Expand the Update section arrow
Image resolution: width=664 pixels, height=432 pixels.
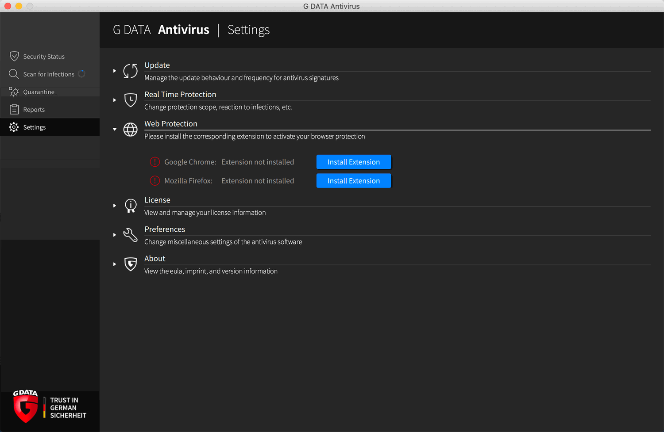point(115,71)
